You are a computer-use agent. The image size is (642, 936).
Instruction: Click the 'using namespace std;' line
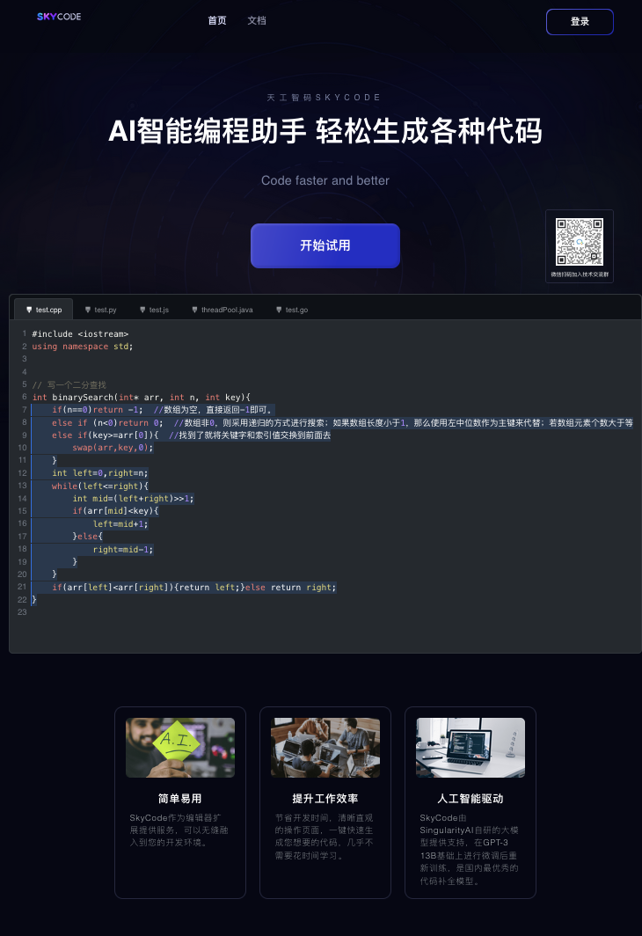point(83,347)
